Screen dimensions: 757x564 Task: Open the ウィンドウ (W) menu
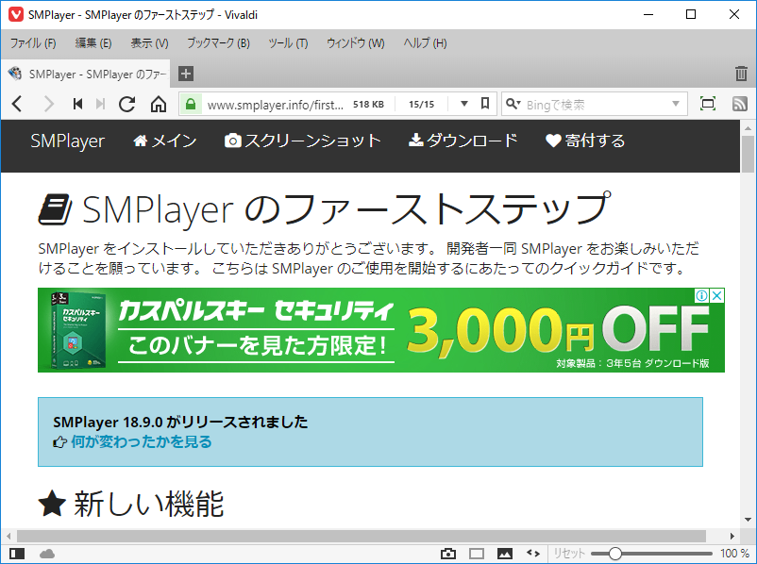tap(355, 43)
